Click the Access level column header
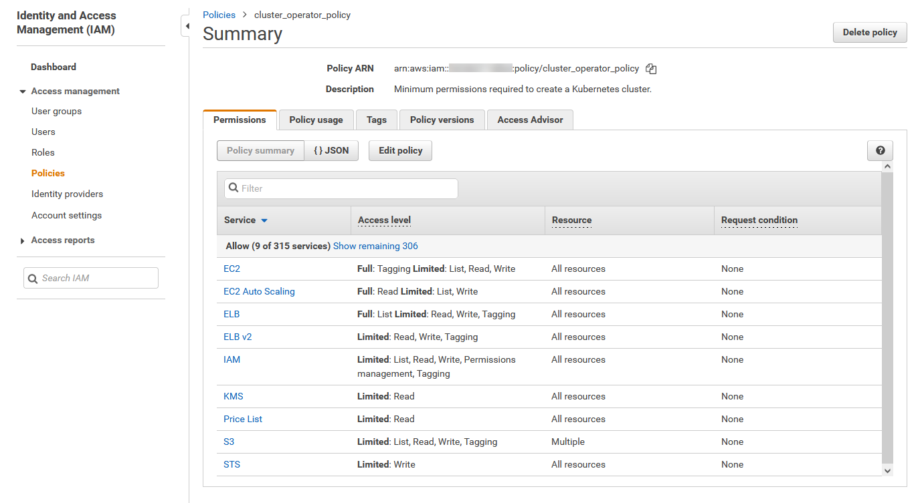918x503 pixels. (384, 220)
